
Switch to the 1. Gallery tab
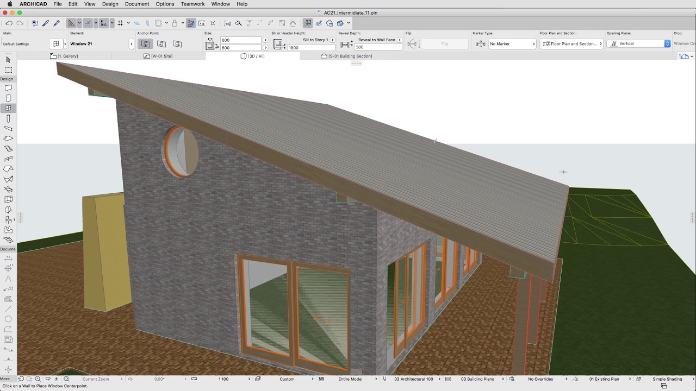pyautogui.click(x=64, y=56)
